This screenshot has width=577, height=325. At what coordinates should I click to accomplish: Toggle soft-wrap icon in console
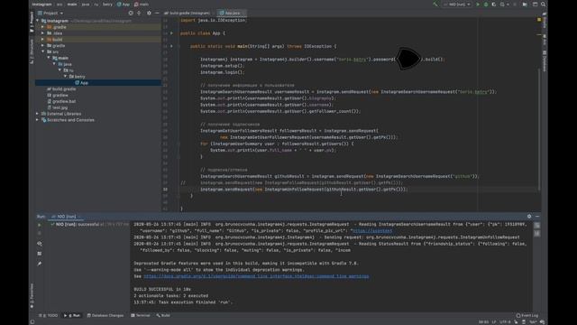[x=537, y=225]
